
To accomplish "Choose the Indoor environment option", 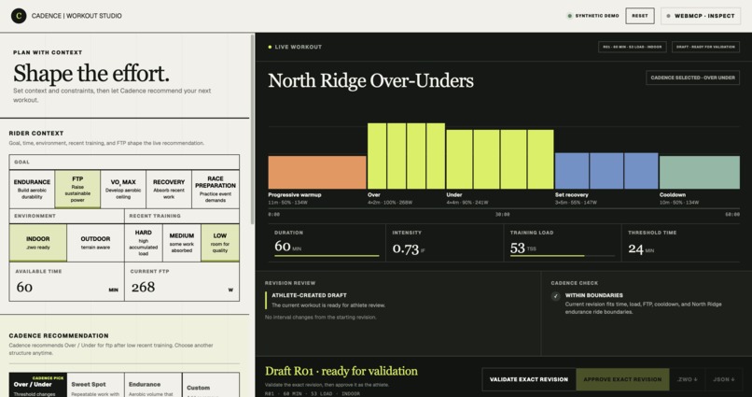I will 38,243.
